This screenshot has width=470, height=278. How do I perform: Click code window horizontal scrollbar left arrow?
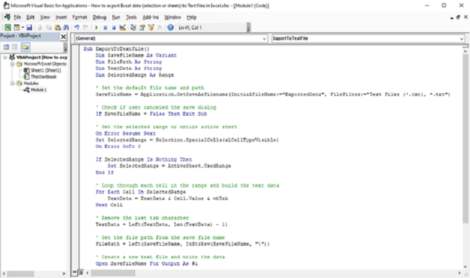click(87, 273)
